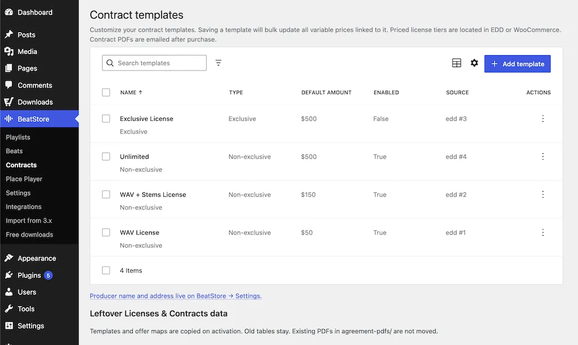This screenshot has width=578, height=345.
Task: Click the edd #3 source cell
Action: coord(456,118)
